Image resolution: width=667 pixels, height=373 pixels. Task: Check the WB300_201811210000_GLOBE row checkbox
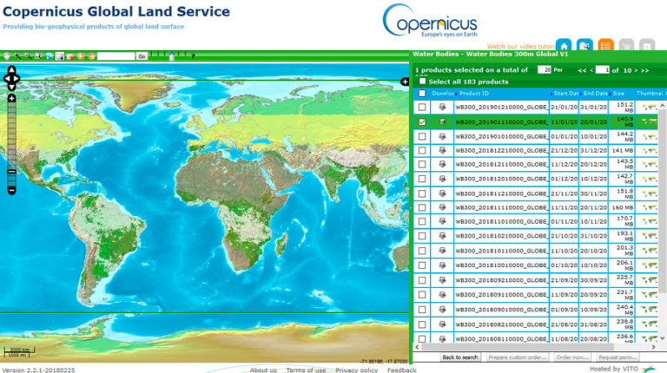pos(422,193)
